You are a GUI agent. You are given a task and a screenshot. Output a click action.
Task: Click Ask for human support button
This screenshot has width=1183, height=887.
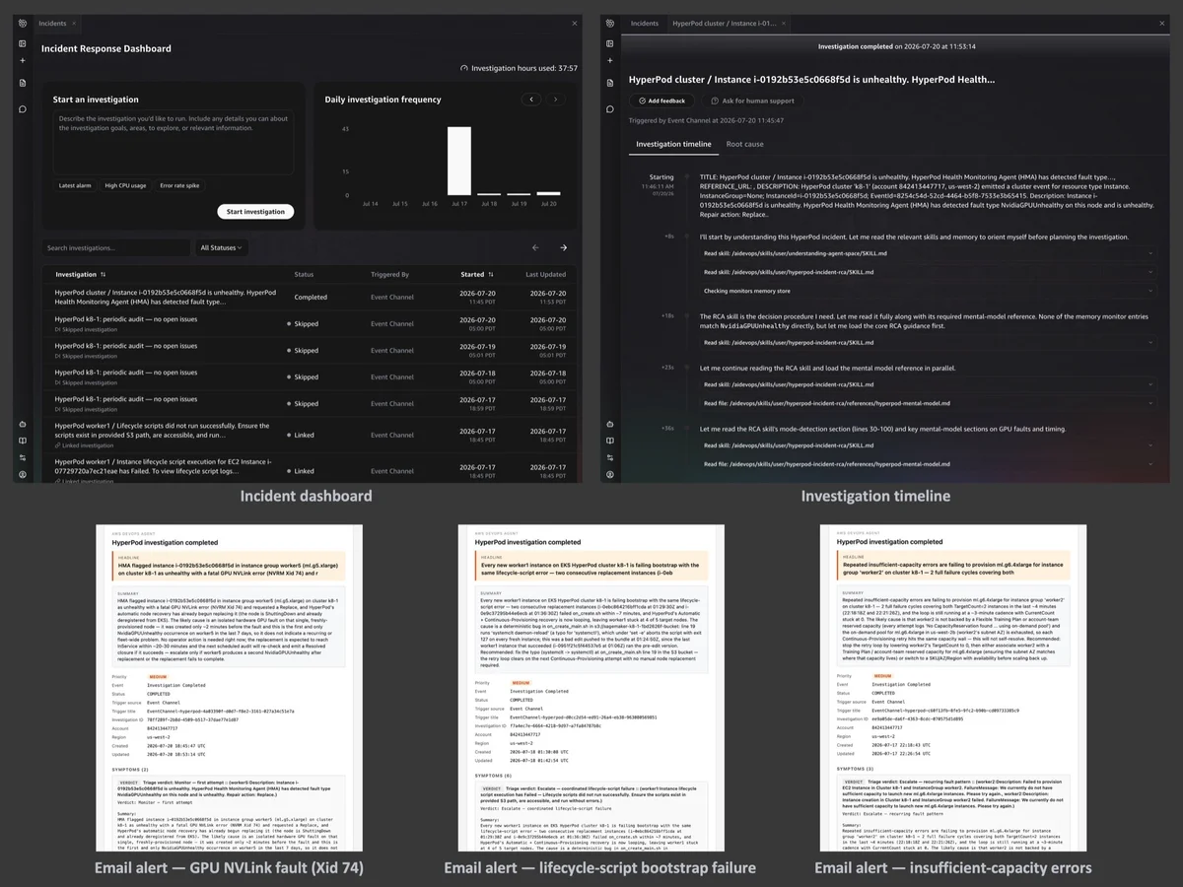tap(753, 101)
